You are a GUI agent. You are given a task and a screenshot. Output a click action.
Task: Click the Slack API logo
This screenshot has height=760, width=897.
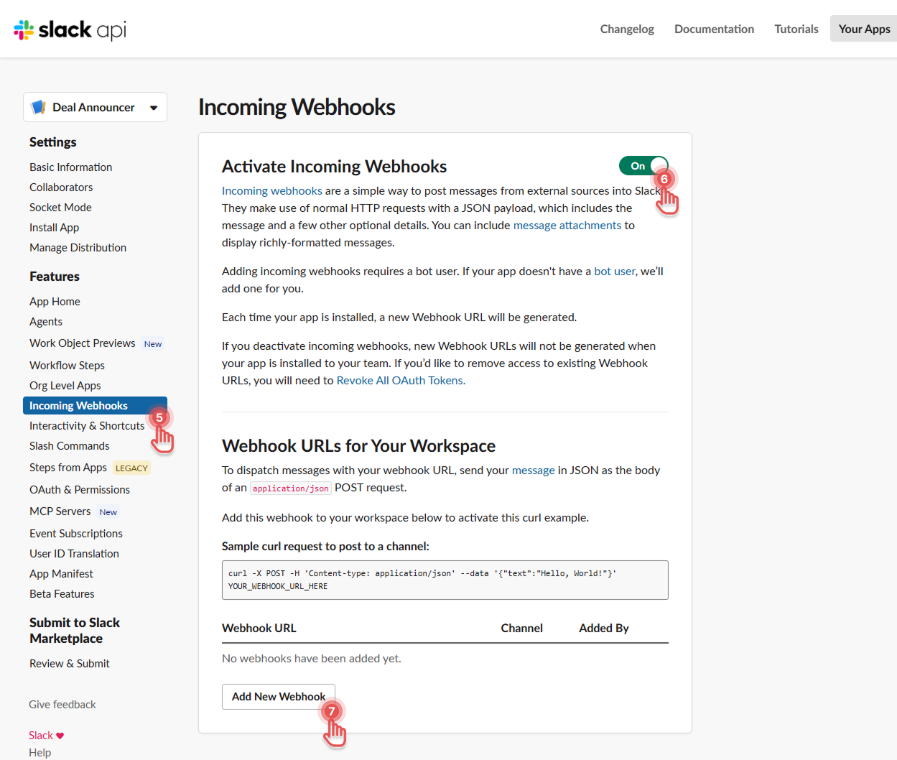[70, 29]
